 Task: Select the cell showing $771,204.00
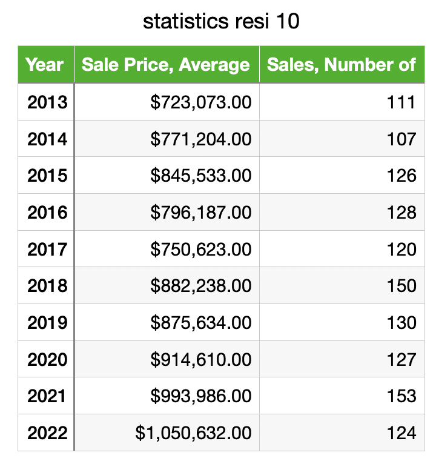point(200,139)
